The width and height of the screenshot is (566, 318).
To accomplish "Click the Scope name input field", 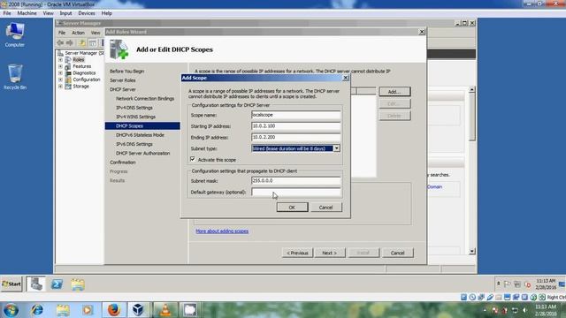I will [295, 115].
